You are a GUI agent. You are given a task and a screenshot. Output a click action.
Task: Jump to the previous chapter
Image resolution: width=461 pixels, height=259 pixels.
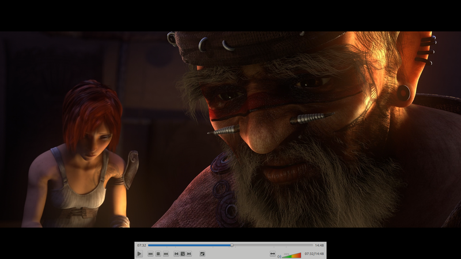point(176,254)
